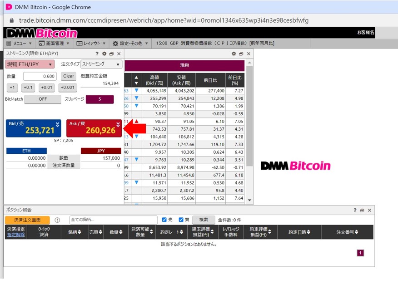
Task: Open settings gear of the rate list panel
Action: click(234, 54)
